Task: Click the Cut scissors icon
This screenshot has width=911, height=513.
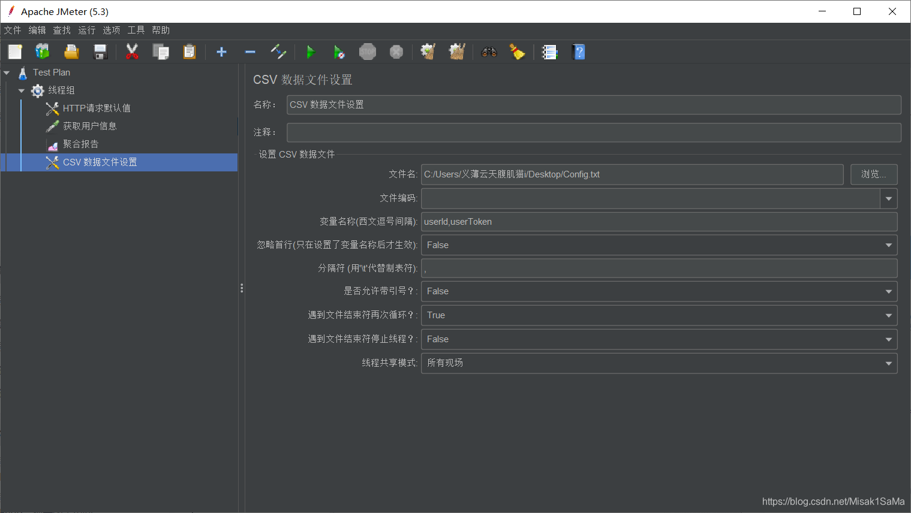Action: click(x=131, y=52)
